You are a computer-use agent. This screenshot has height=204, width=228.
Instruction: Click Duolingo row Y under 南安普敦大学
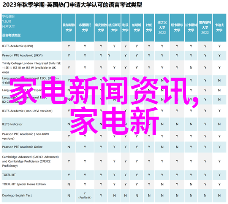point(101,195)
